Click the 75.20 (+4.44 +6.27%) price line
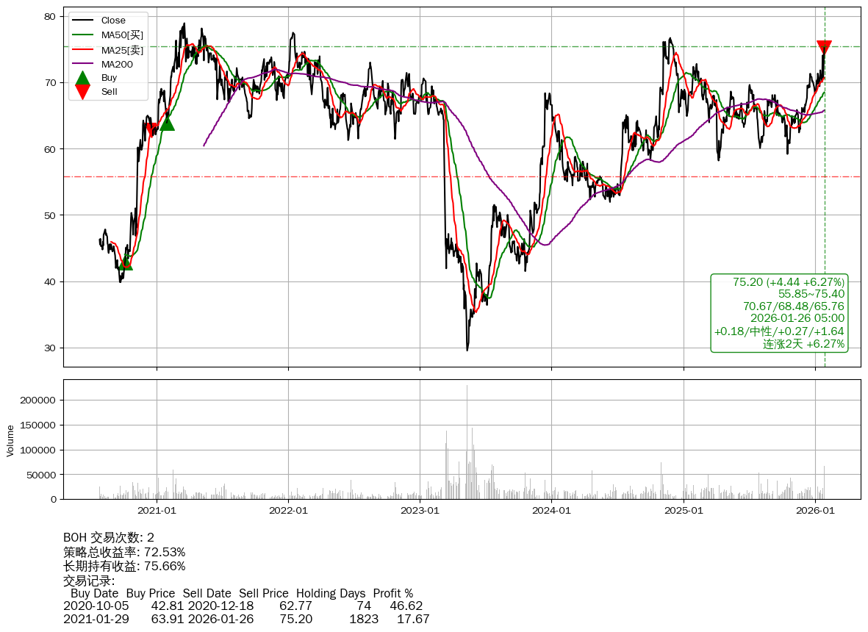The image size is (868, 632). pyautogui.click(x=788, y=282)
